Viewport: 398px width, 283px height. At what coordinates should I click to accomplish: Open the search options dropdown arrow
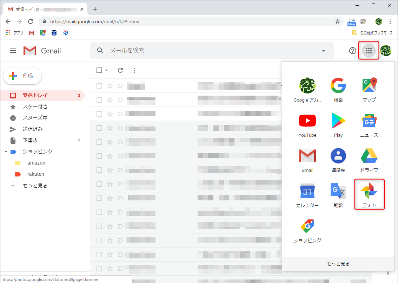coord(323,51)
